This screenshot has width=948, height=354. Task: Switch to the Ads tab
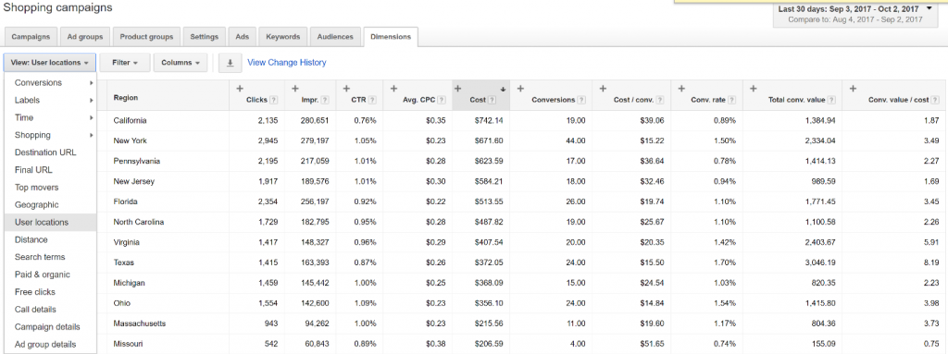pos(243,37)
